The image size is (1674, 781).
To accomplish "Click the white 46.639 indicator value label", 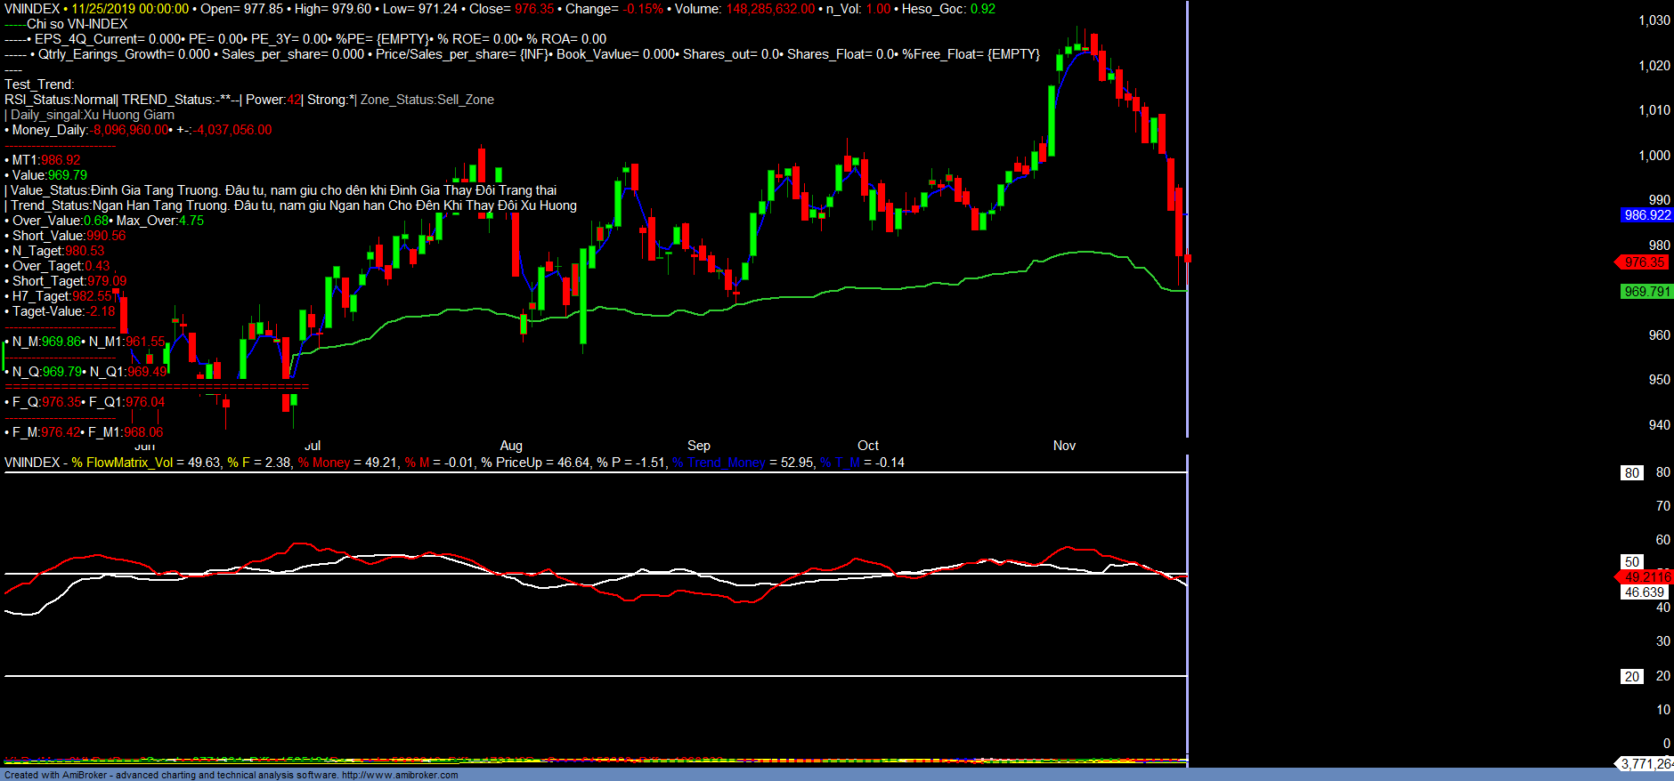I will [1644, 592].
